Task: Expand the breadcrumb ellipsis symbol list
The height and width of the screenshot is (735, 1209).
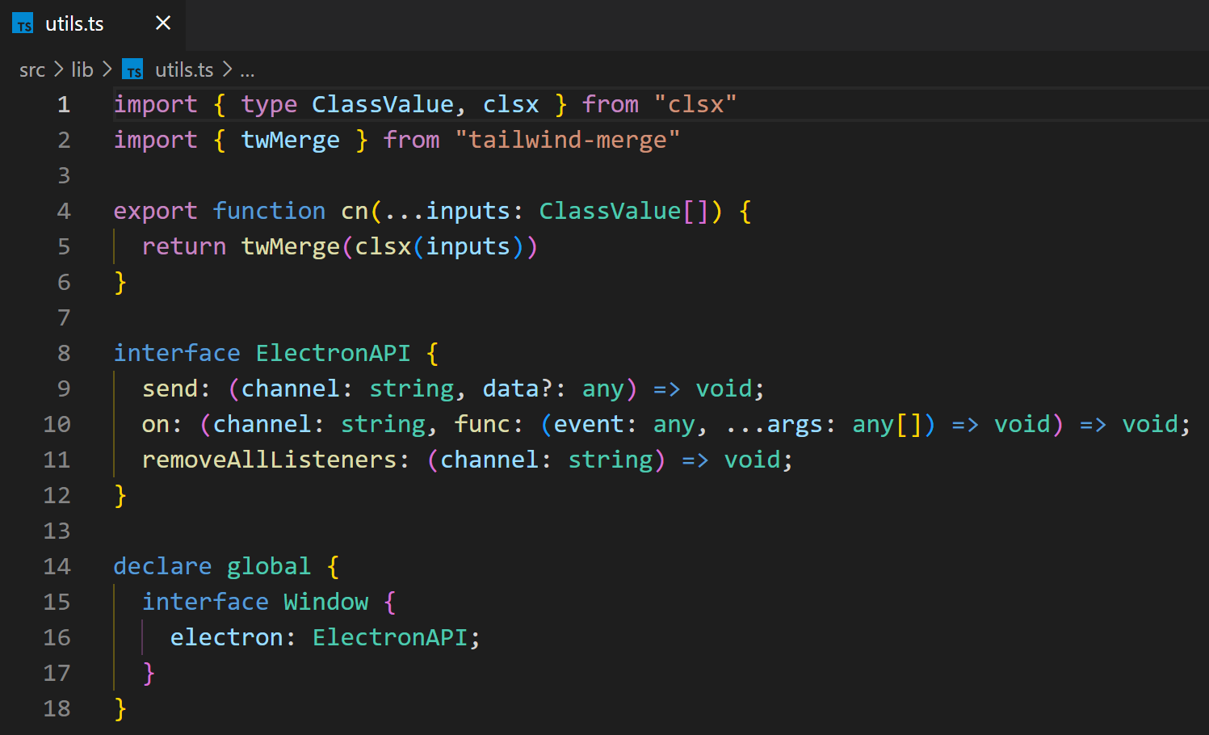Action: tap(247, 71)
